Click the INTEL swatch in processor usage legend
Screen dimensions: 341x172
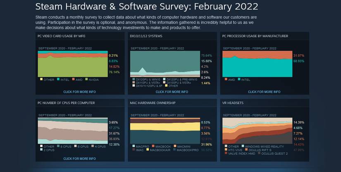tap(239, 79)
